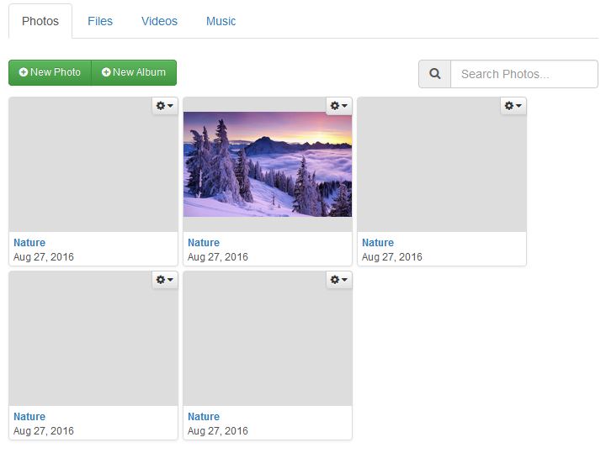This screenshot has width=606, height=453.
Task: Open Nature link of top-right card
Action: point(378,243)
